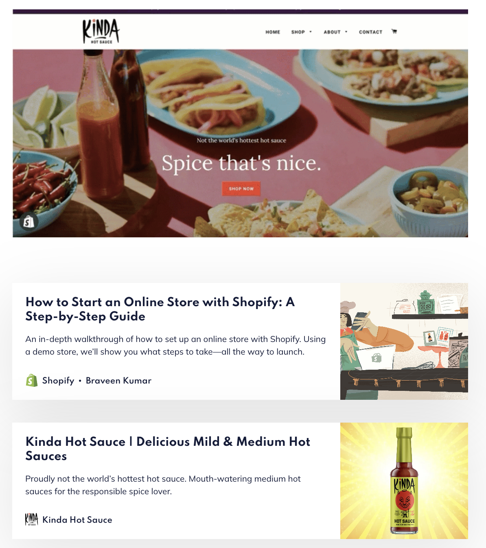The height and width of the screenshot is (548, 486).
Task: Open Shopify step-by-step guide article title
Action: tap(160, 309)
